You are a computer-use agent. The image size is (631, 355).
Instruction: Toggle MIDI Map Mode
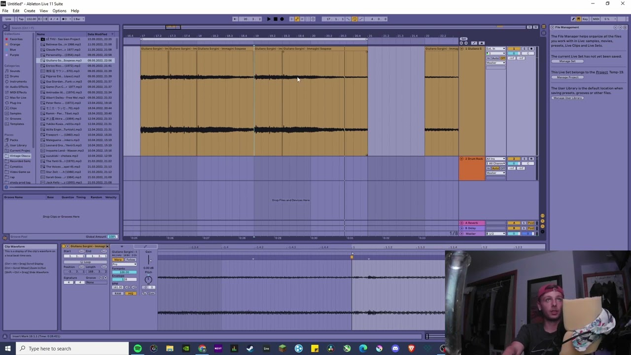(x=596, y=19)
